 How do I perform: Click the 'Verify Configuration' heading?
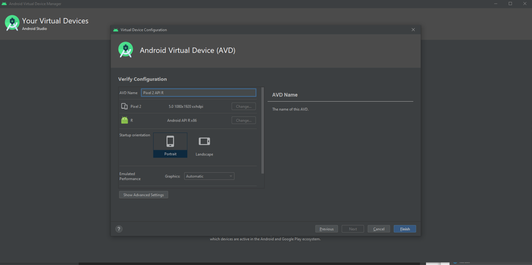pos(142,79)
